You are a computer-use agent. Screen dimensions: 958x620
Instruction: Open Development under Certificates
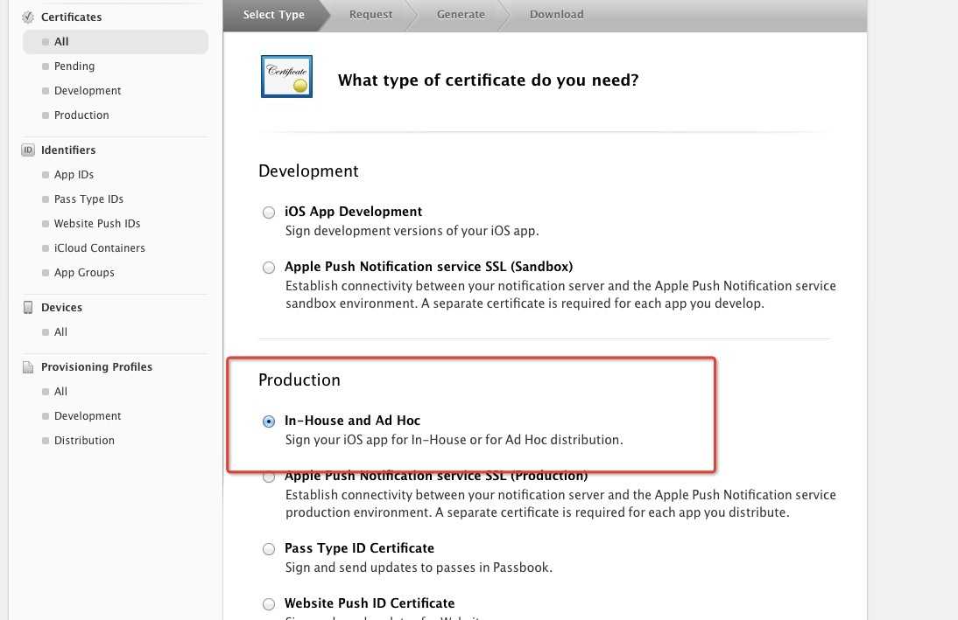tap(88, 90)
